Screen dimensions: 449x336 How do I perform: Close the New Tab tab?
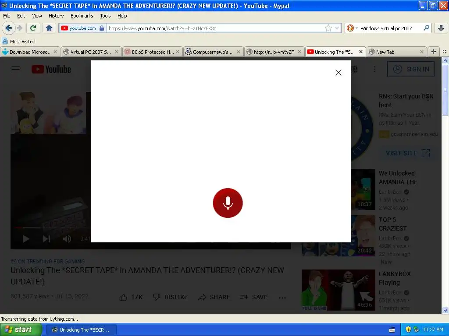(421, 52)
